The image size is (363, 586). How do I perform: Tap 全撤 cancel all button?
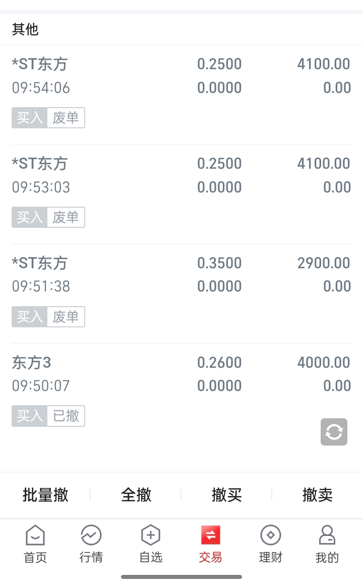pyautogui.click(x=136, y=495)
